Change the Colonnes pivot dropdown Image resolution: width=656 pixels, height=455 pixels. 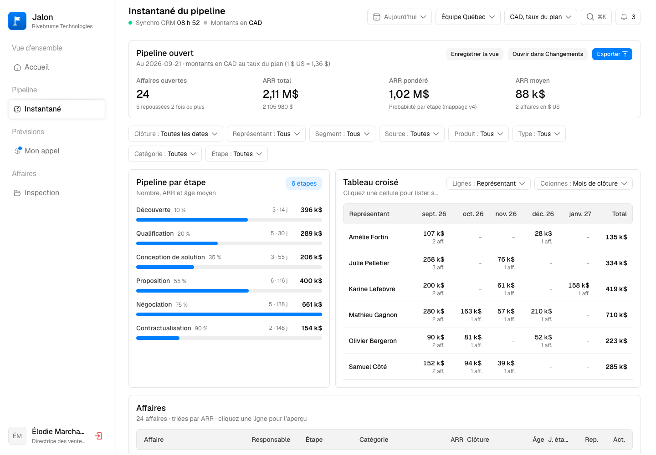584,183
